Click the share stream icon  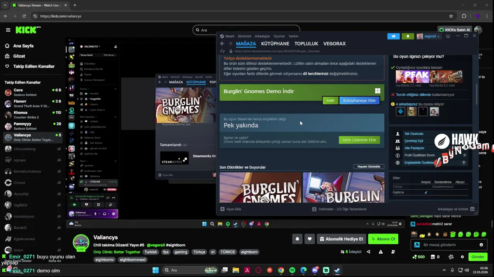tap(369, 252)
